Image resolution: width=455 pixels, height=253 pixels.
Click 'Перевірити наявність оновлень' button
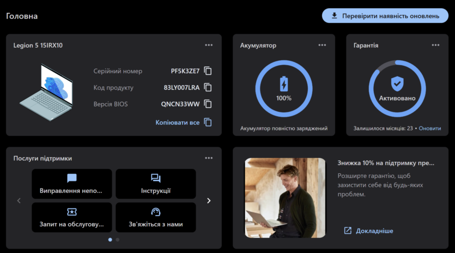pos(385,16)
